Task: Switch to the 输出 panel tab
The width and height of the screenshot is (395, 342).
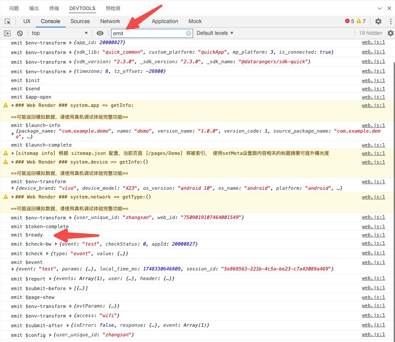Action: click(34, 8)
